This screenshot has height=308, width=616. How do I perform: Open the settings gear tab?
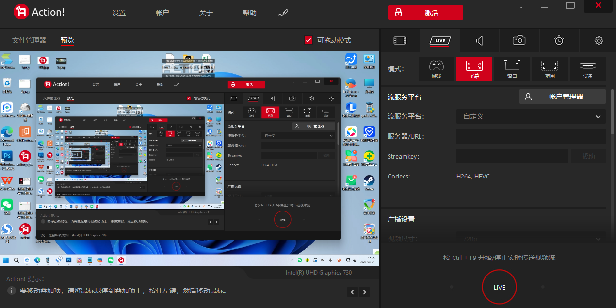pyautogui.click(x=598, y=41)
